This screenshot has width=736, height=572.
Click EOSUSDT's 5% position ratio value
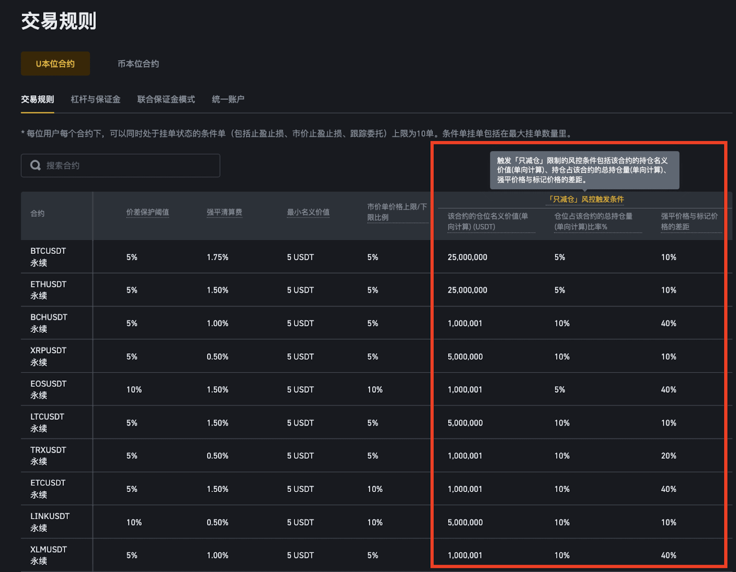(560, 389)
